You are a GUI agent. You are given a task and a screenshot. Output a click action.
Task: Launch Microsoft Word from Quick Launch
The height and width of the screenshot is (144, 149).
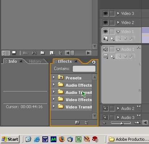(x=45, y=139)
